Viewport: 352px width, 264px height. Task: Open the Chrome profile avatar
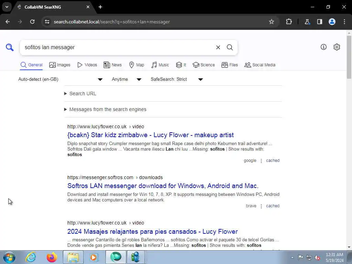(x=332, y=22)
